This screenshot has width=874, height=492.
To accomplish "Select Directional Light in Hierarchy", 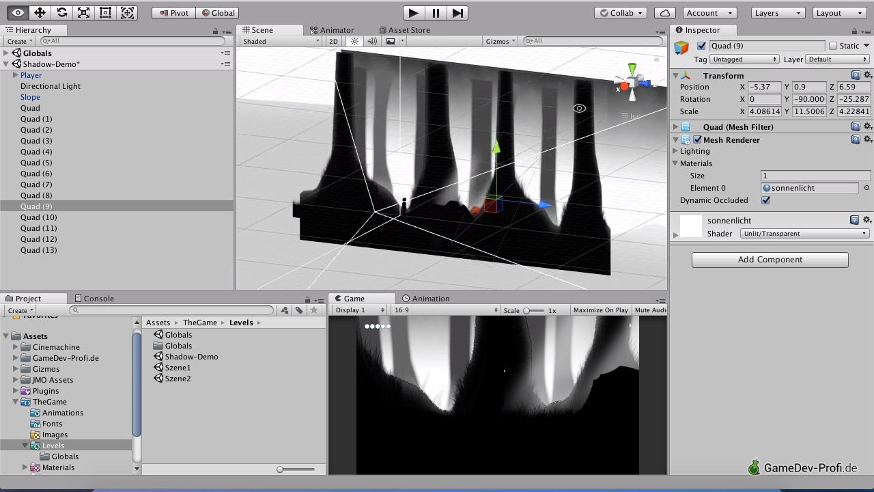I will click(x=51, y=86).
